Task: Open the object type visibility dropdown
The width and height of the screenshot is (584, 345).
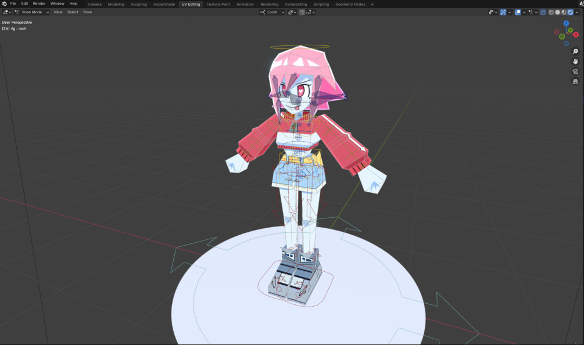Action: (493, 12)
